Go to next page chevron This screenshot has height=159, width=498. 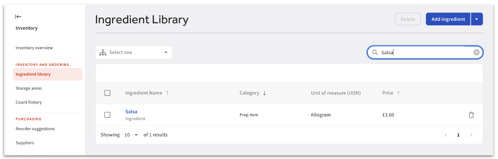coord(471,135)
